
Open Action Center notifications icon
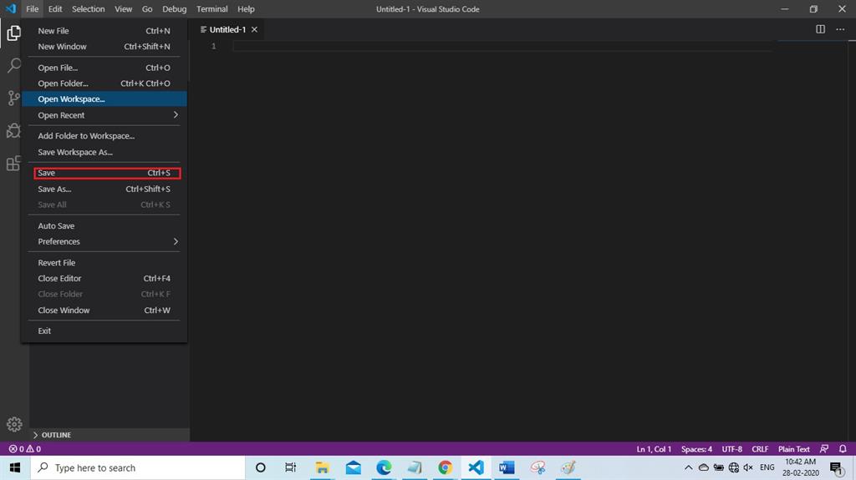coord(837,468)
